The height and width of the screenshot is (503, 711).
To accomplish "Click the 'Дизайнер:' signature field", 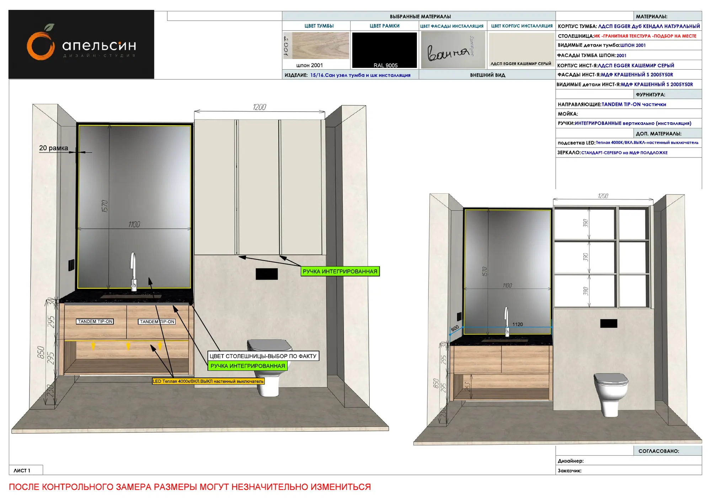I will tap(629, 461).
